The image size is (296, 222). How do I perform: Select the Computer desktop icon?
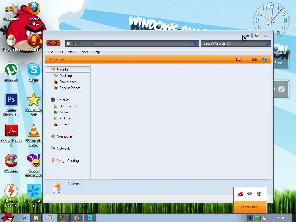click(x=11, y=12)
